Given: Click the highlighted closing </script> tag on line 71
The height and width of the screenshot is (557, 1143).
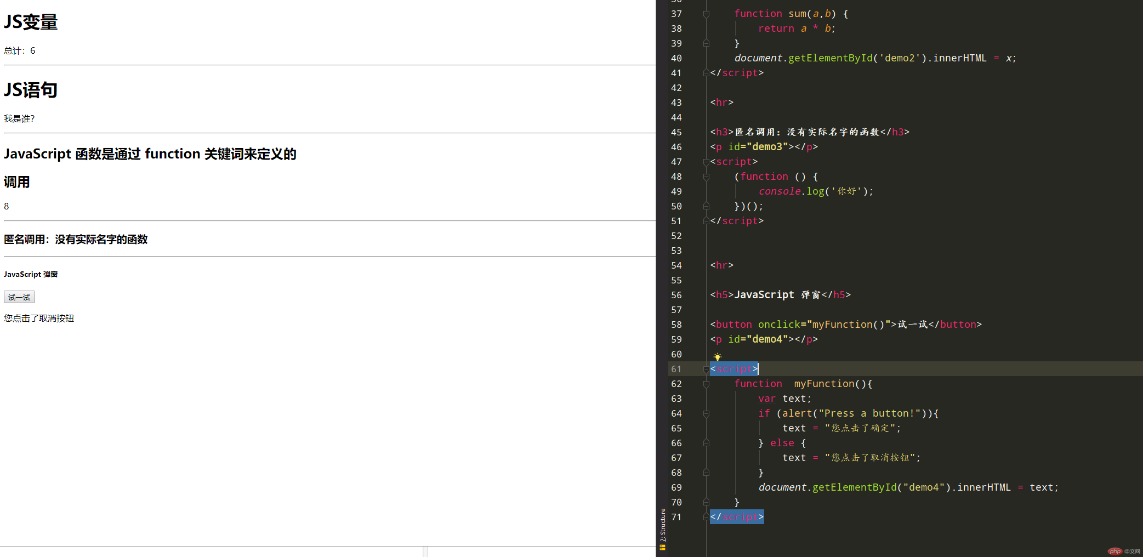Looking at the screenshot, I should (x=737, y=517).
